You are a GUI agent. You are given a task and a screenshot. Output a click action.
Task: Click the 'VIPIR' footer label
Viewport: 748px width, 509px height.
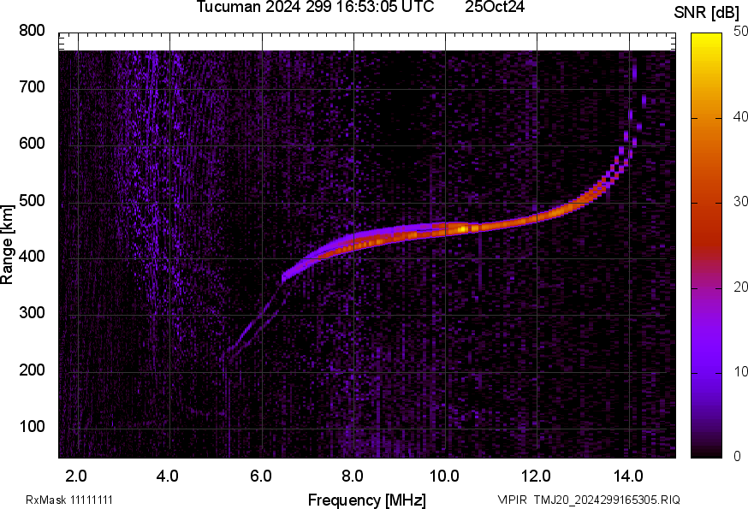click(x=513, y=500)
